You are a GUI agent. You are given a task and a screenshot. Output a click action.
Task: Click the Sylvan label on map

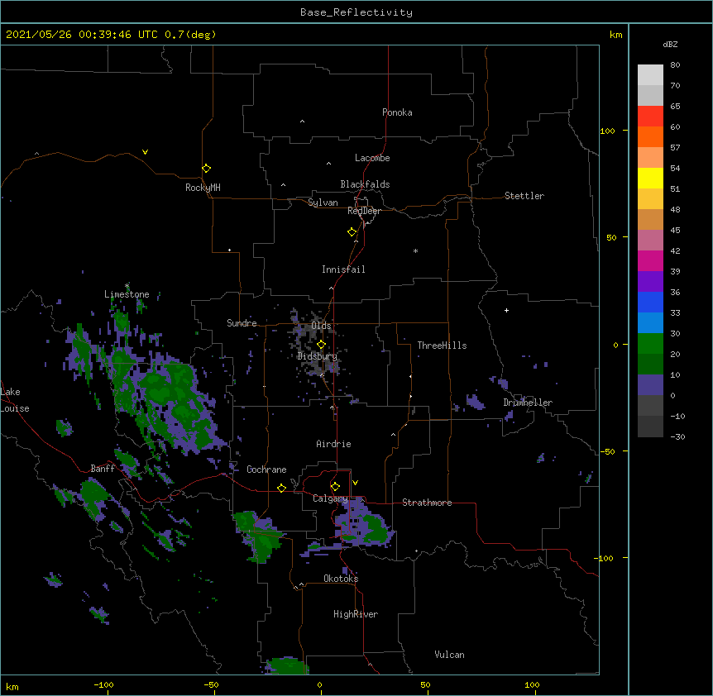pos(323,203)
